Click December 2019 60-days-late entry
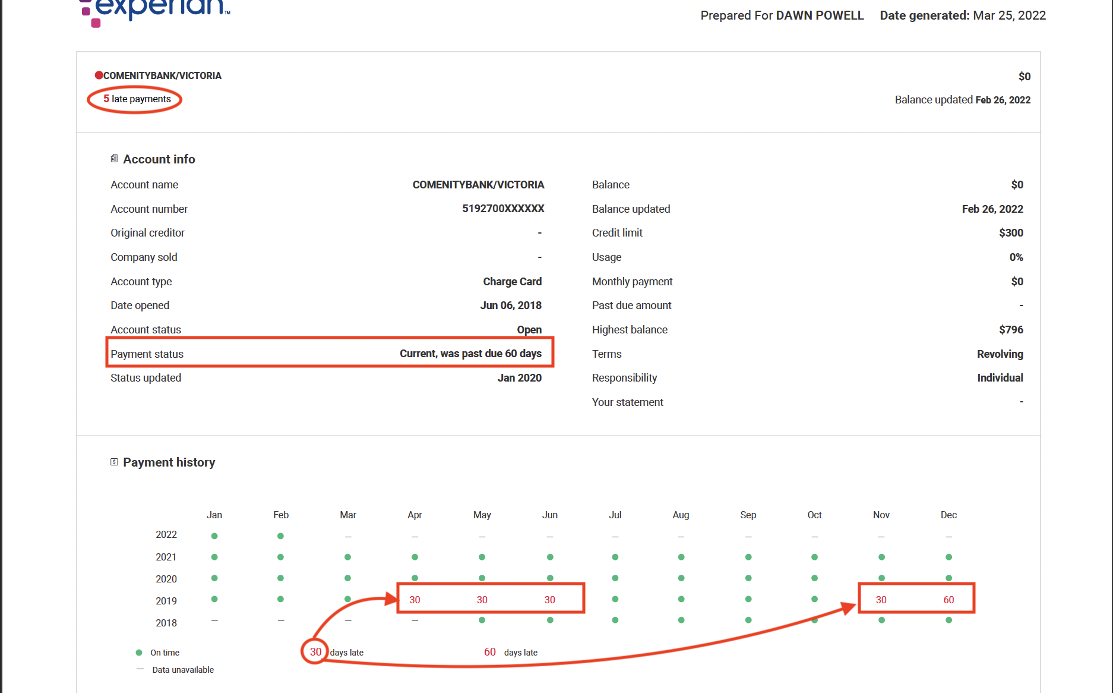The image size is (1113, 693). pyautogui.click(x=948, y=600)
